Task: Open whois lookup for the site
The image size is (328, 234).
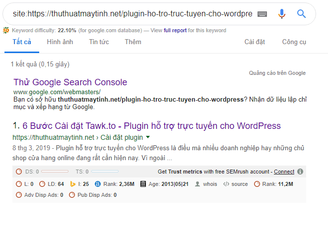Action: pyautogui.click(x=206, y=184)
